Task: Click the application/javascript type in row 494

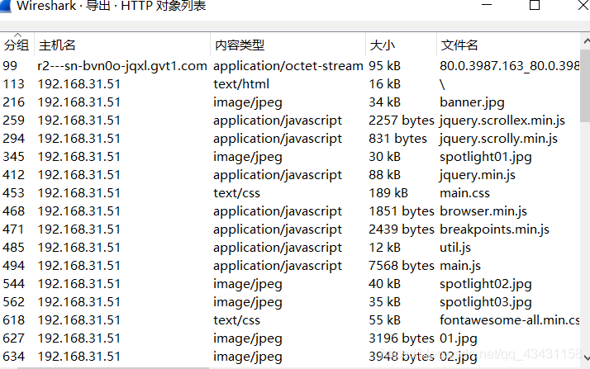Action: 278,265
